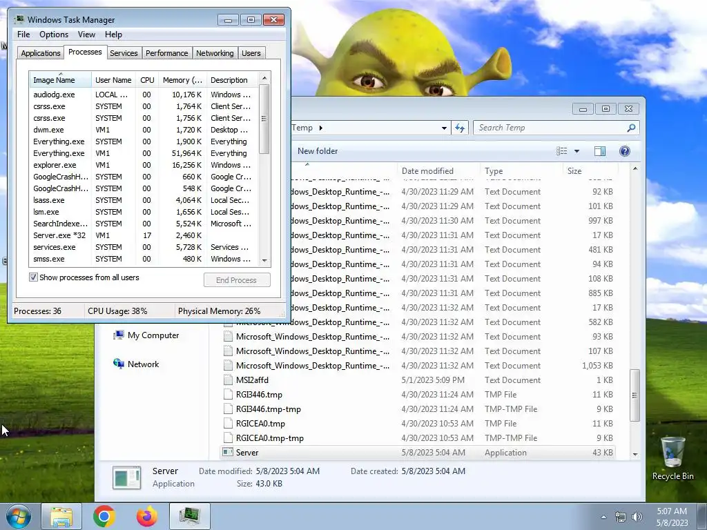Select the RGICEA0.tmp file name

coord(260,424)
